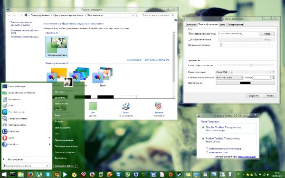Click search box in Персонализация window
Screen dimensions: 285x178
click(x=158, y=16)
